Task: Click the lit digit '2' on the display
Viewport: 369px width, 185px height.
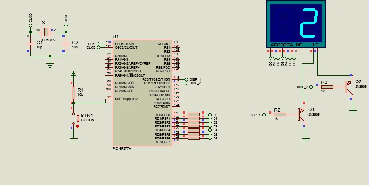Action: pyautogui.click(x=309, y=23)
